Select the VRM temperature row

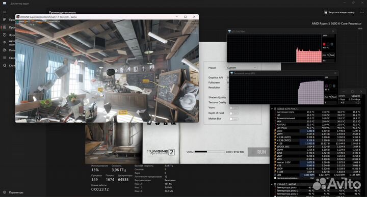(x=317, y=122)
